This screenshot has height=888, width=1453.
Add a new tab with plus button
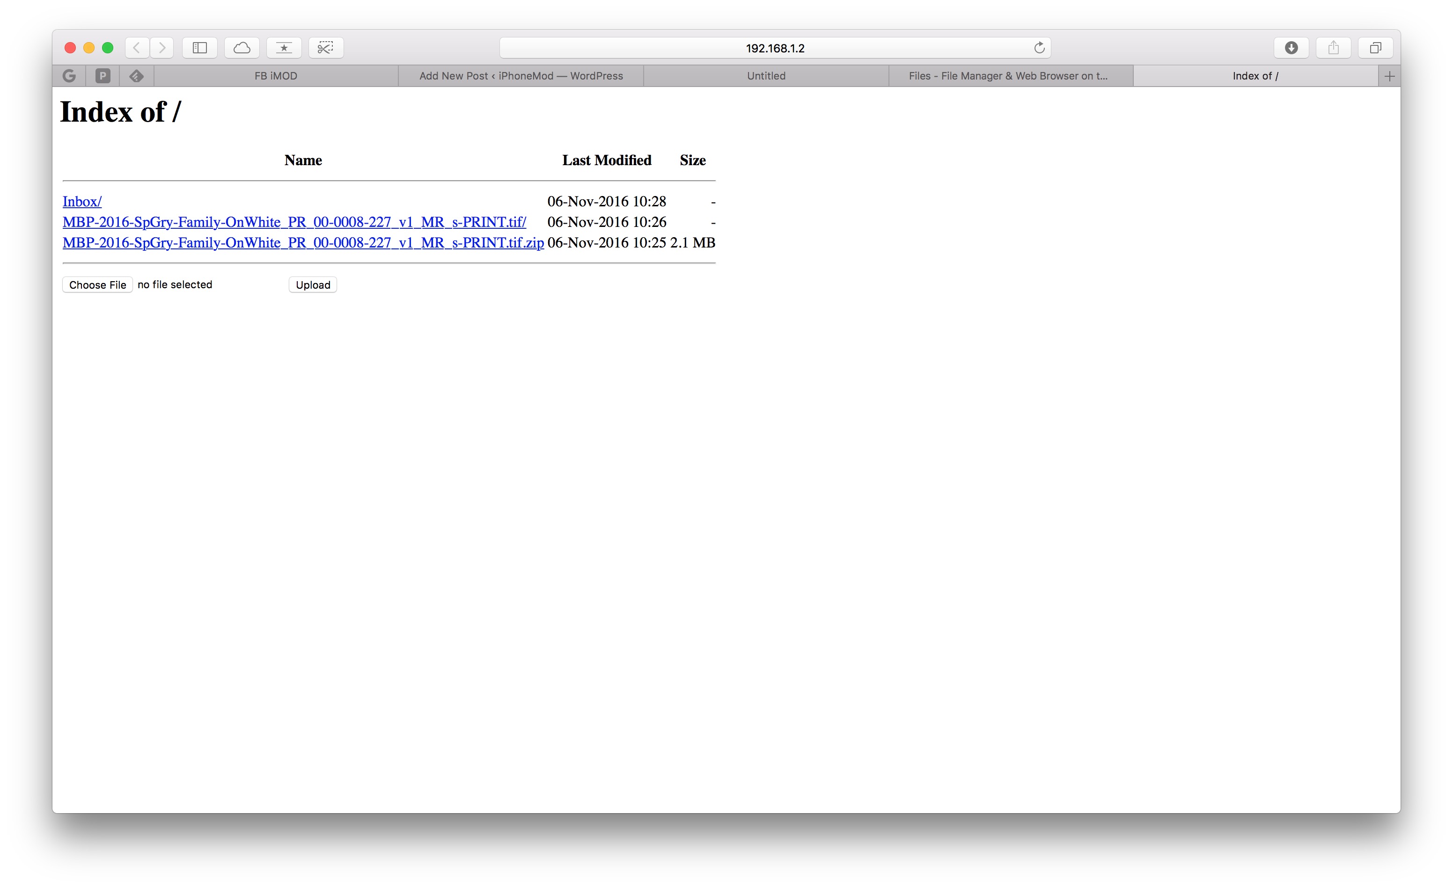(x=1389, y=76)
